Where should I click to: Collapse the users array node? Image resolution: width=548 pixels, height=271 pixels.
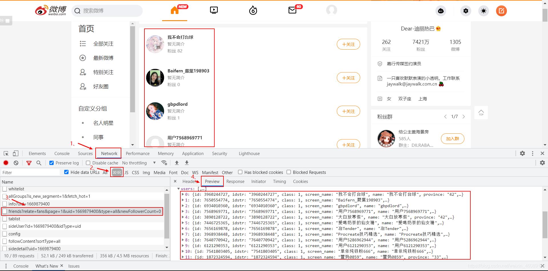[178, 189]
